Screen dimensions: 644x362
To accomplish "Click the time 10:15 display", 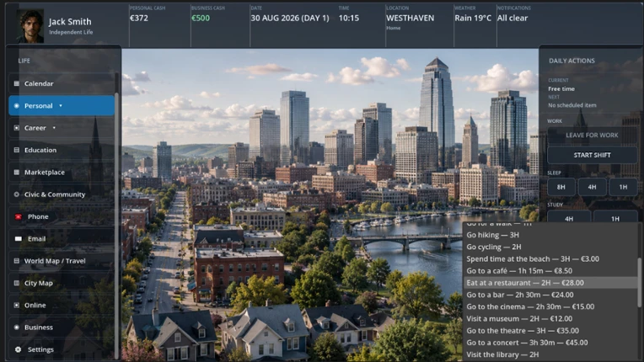I will tap(349, 18).
